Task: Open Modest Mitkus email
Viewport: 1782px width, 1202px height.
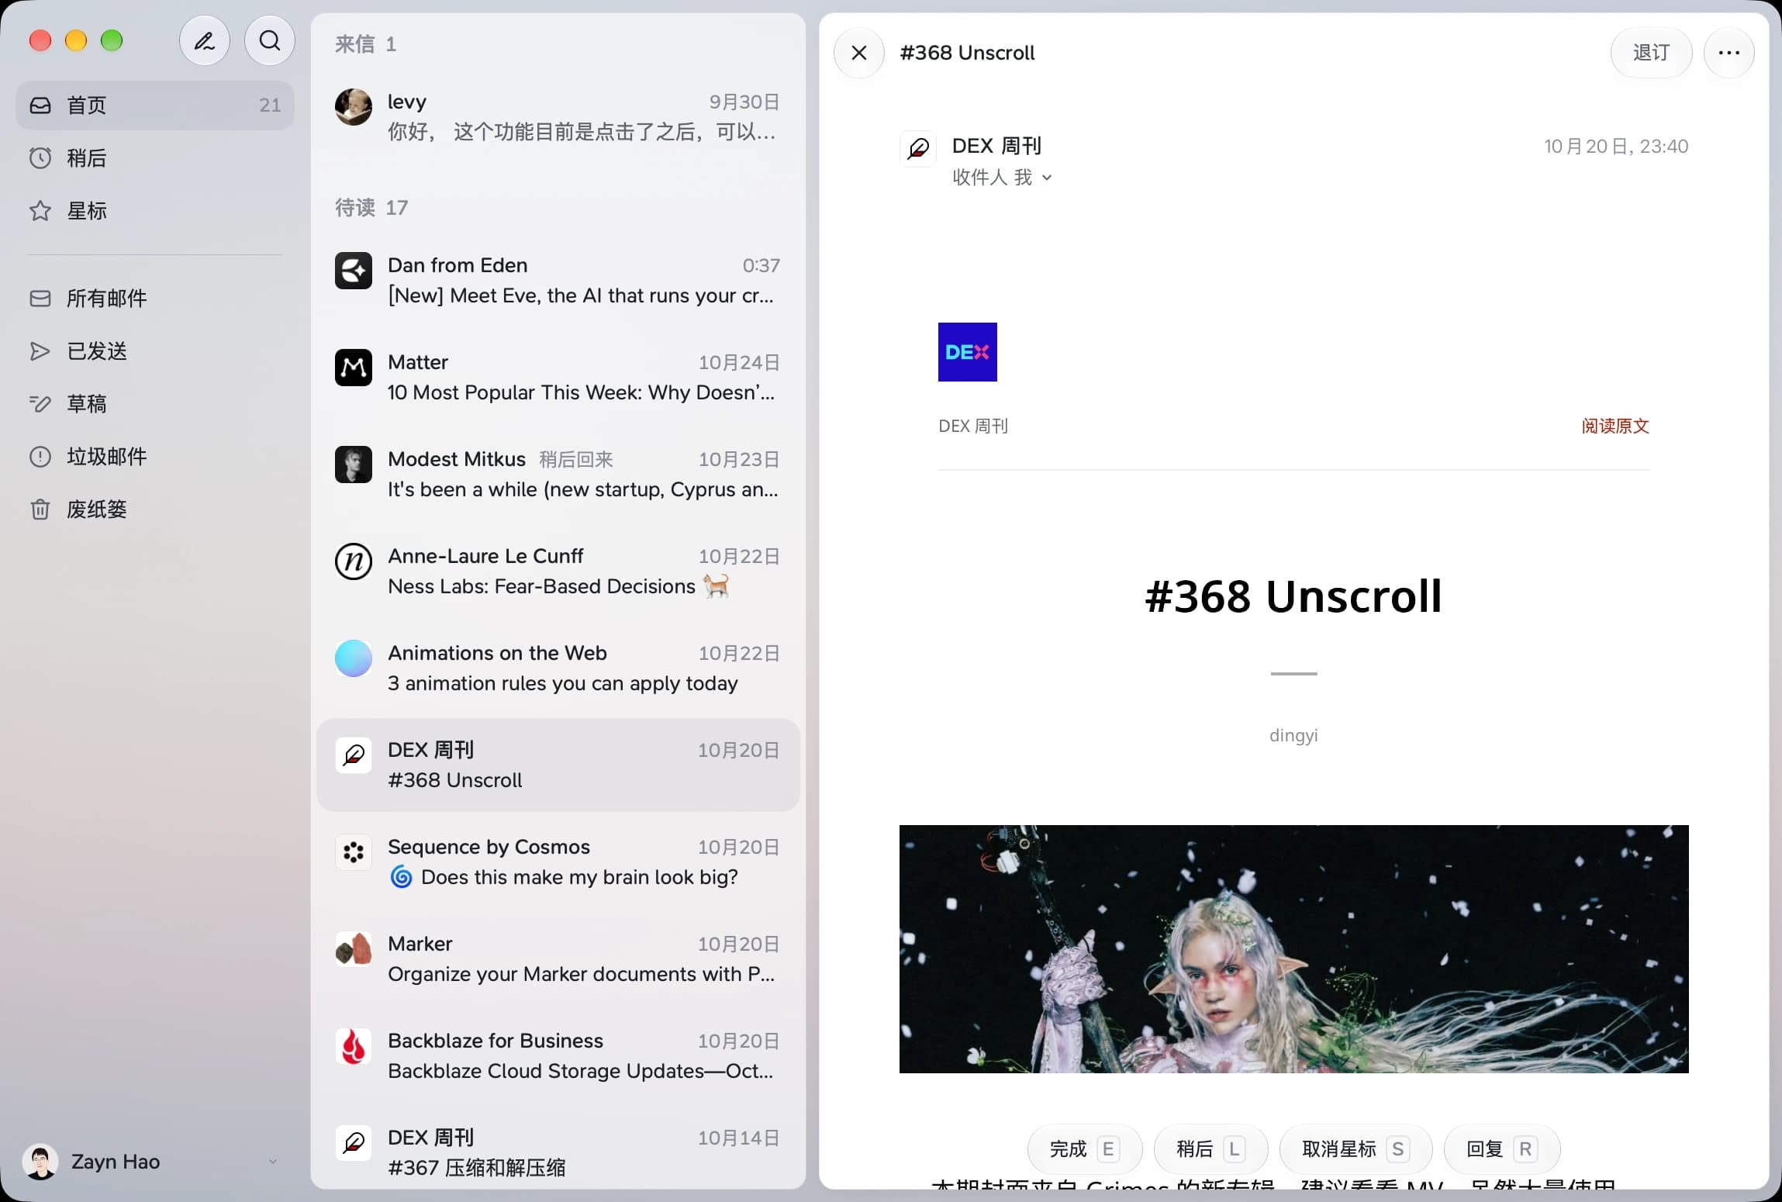Action: tap(558, 475)
